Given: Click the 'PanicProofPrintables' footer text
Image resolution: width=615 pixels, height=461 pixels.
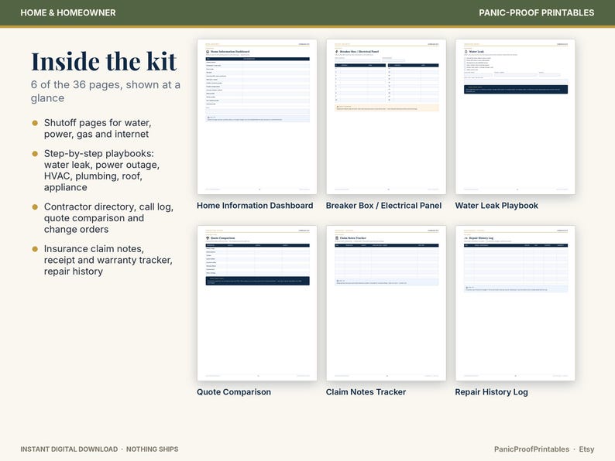Looking at the screenshot, I should (531, 449).
